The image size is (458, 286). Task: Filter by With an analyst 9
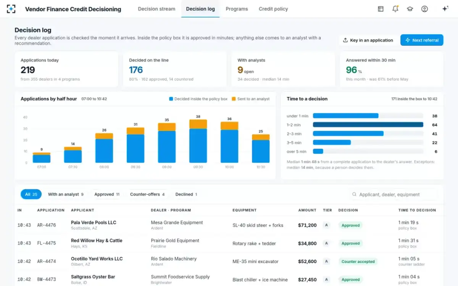coord(66,194)
